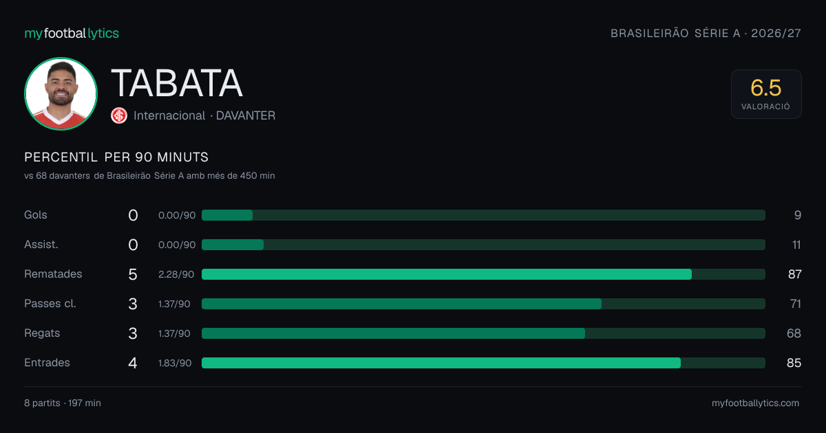Viewport: 826px width, 433px height.
Task: Click the Internacional club crest icon
Action: coord(119,115)
